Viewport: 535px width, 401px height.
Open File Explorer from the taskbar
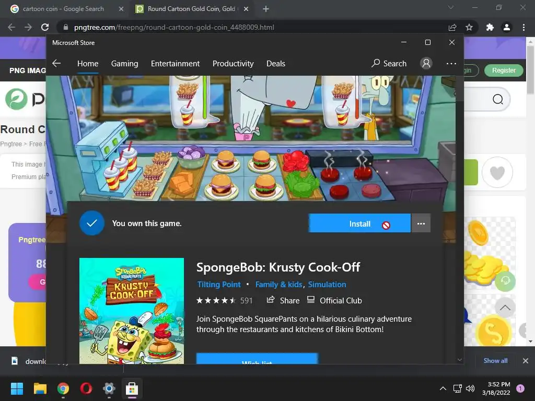[x=40, y=388]
